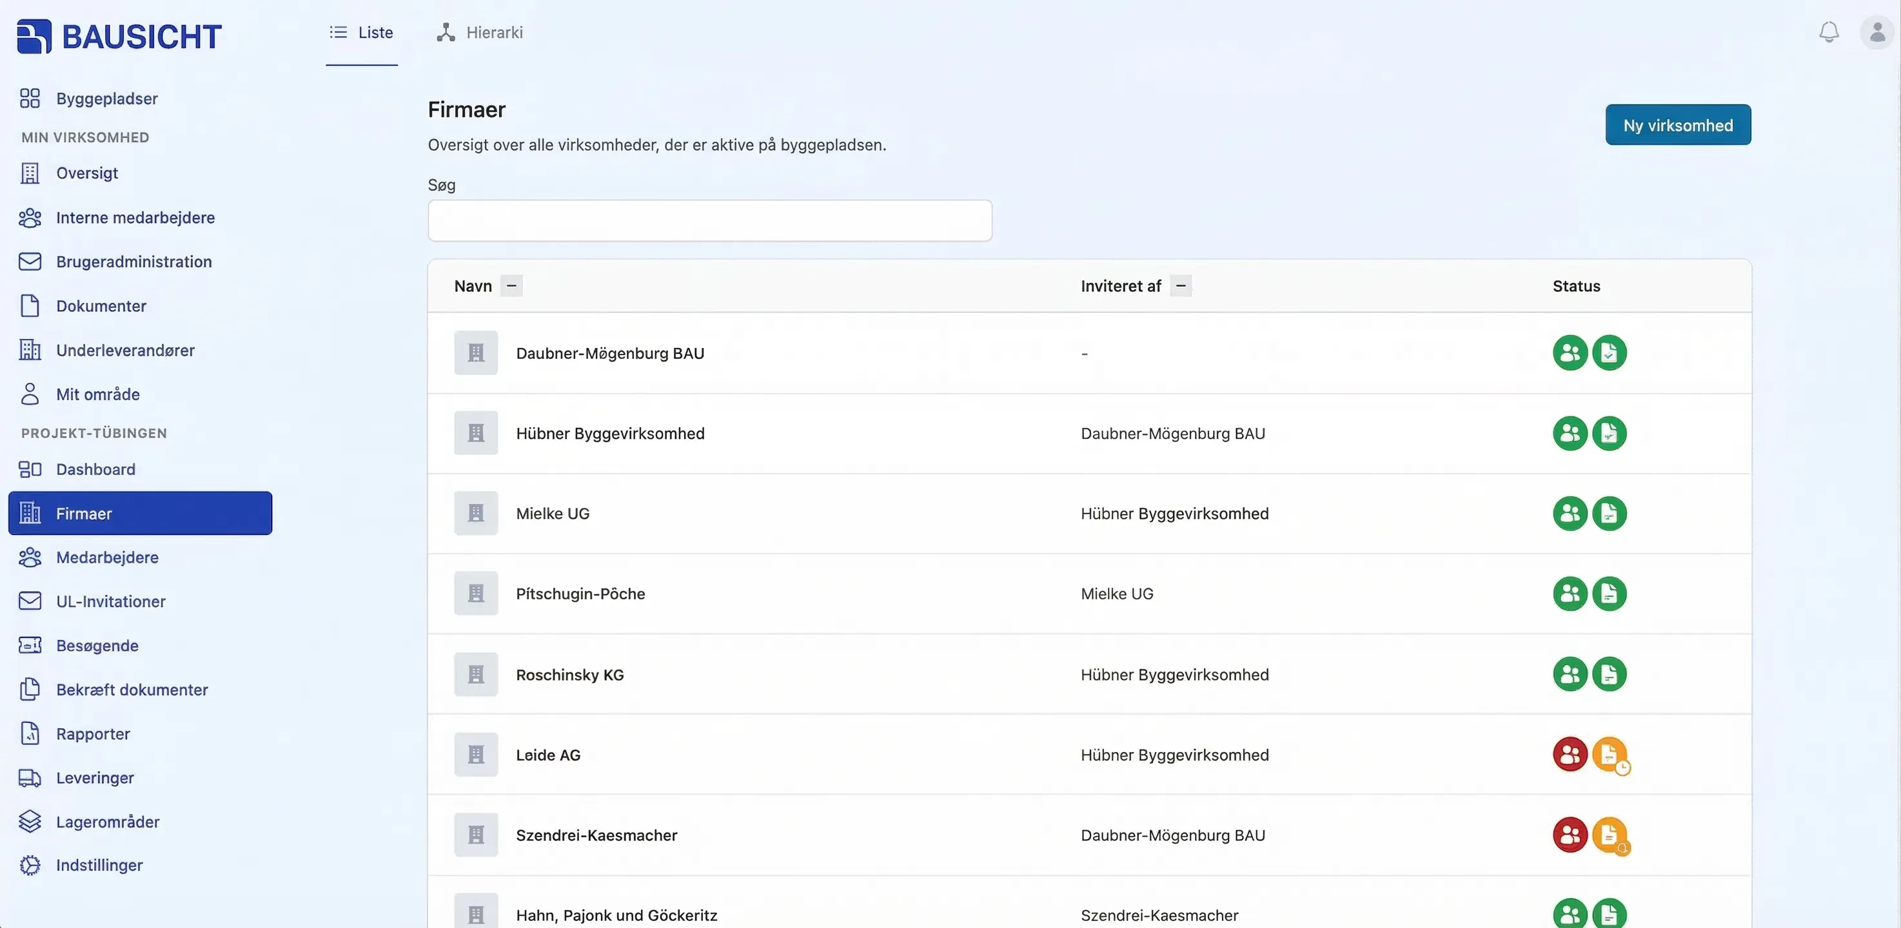The image size is (1901, 928).
Task: Click green document icon for Pitschugin-Pöche
Action: pyautogui.click(x=1610, y=594)
